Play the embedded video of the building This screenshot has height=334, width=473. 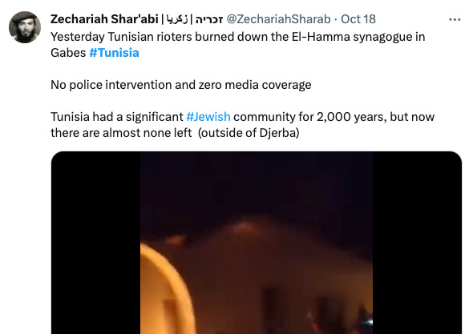(257, 243)
